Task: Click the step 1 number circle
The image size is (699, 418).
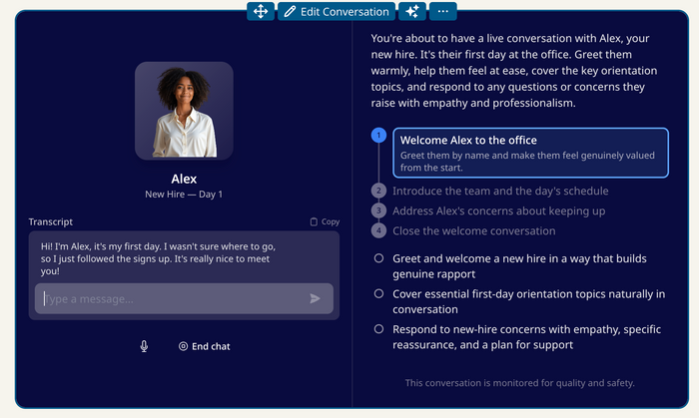Action: (378, 136)
